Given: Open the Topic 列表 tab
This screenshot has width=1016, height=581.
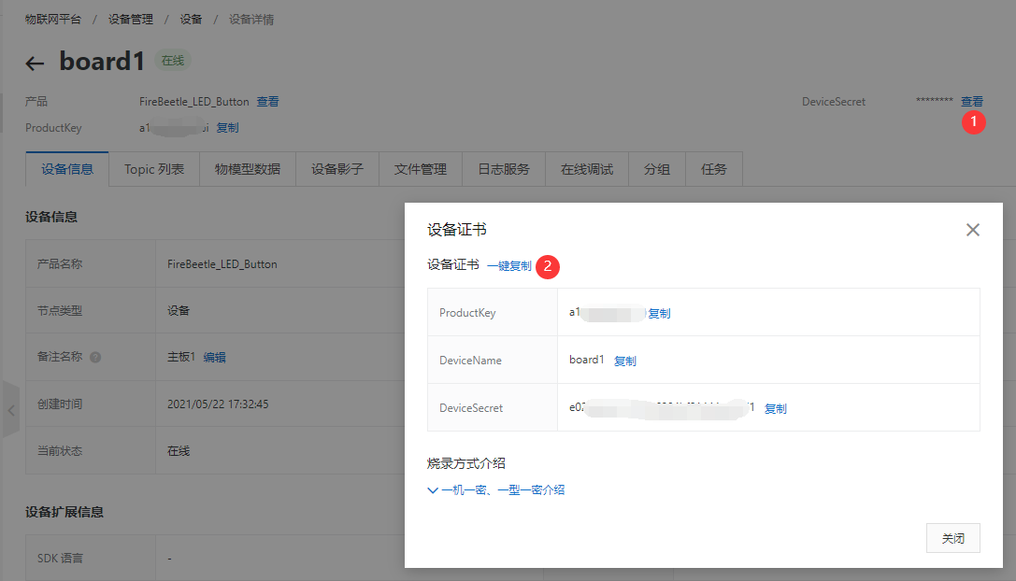Looking at the screenshot, I should pyautogui.click(x=154, y=169).
